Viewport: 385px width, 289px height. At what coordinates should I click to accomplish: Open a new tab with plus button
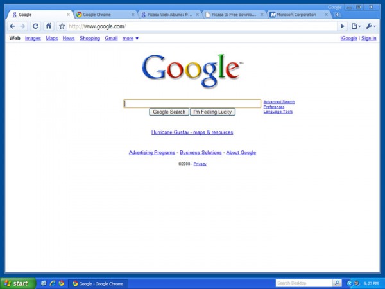click(338, 14)
